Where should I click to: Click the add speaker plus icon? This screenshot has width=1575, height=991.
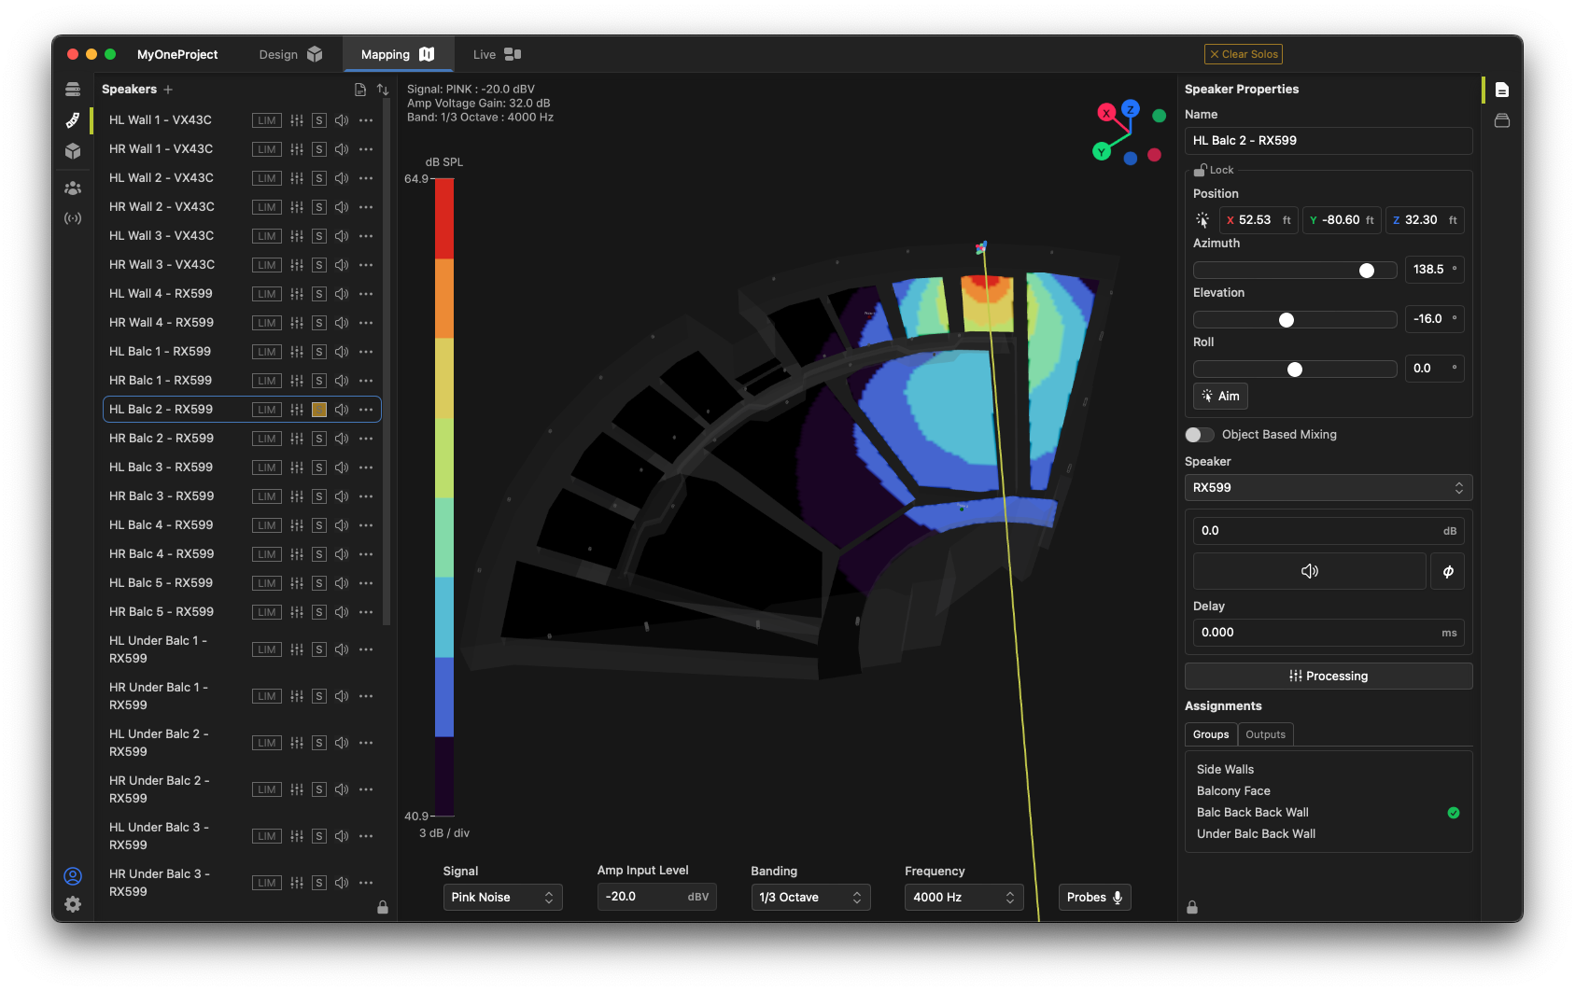[x=168, y=90]
